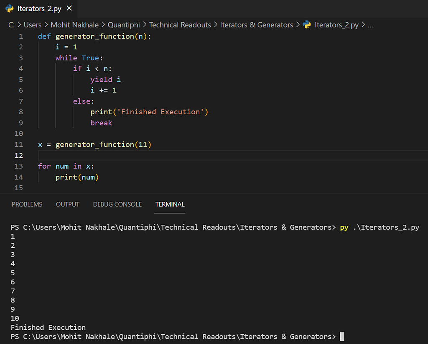Viewport: 428px width, 344px height.
Task: Click the 'Finished Execution' string in code
Action: tap(160, 112)
